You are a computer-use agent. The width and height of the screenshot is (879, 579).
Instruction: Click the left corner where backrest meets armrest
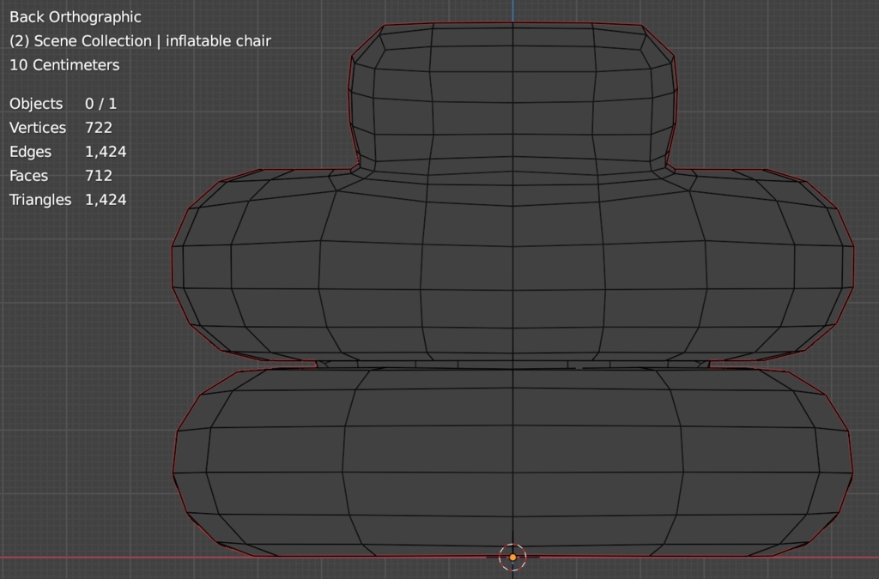(x=359, y=168)
